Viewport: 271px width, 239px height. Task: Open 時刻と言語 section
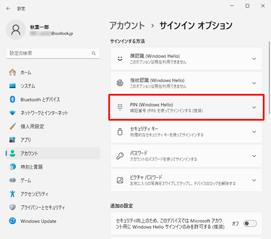pos(53,167)
